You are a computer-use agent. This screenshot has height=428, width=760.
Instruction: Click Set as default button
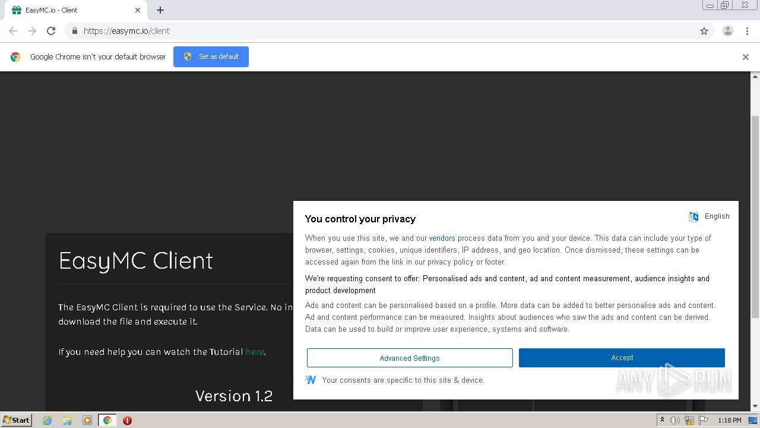pos(211,56)
